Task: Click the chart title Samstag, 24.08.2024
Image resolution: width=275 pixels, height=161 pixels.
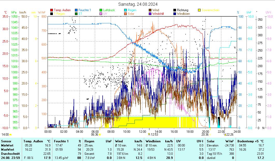Action: pos(138,4)
